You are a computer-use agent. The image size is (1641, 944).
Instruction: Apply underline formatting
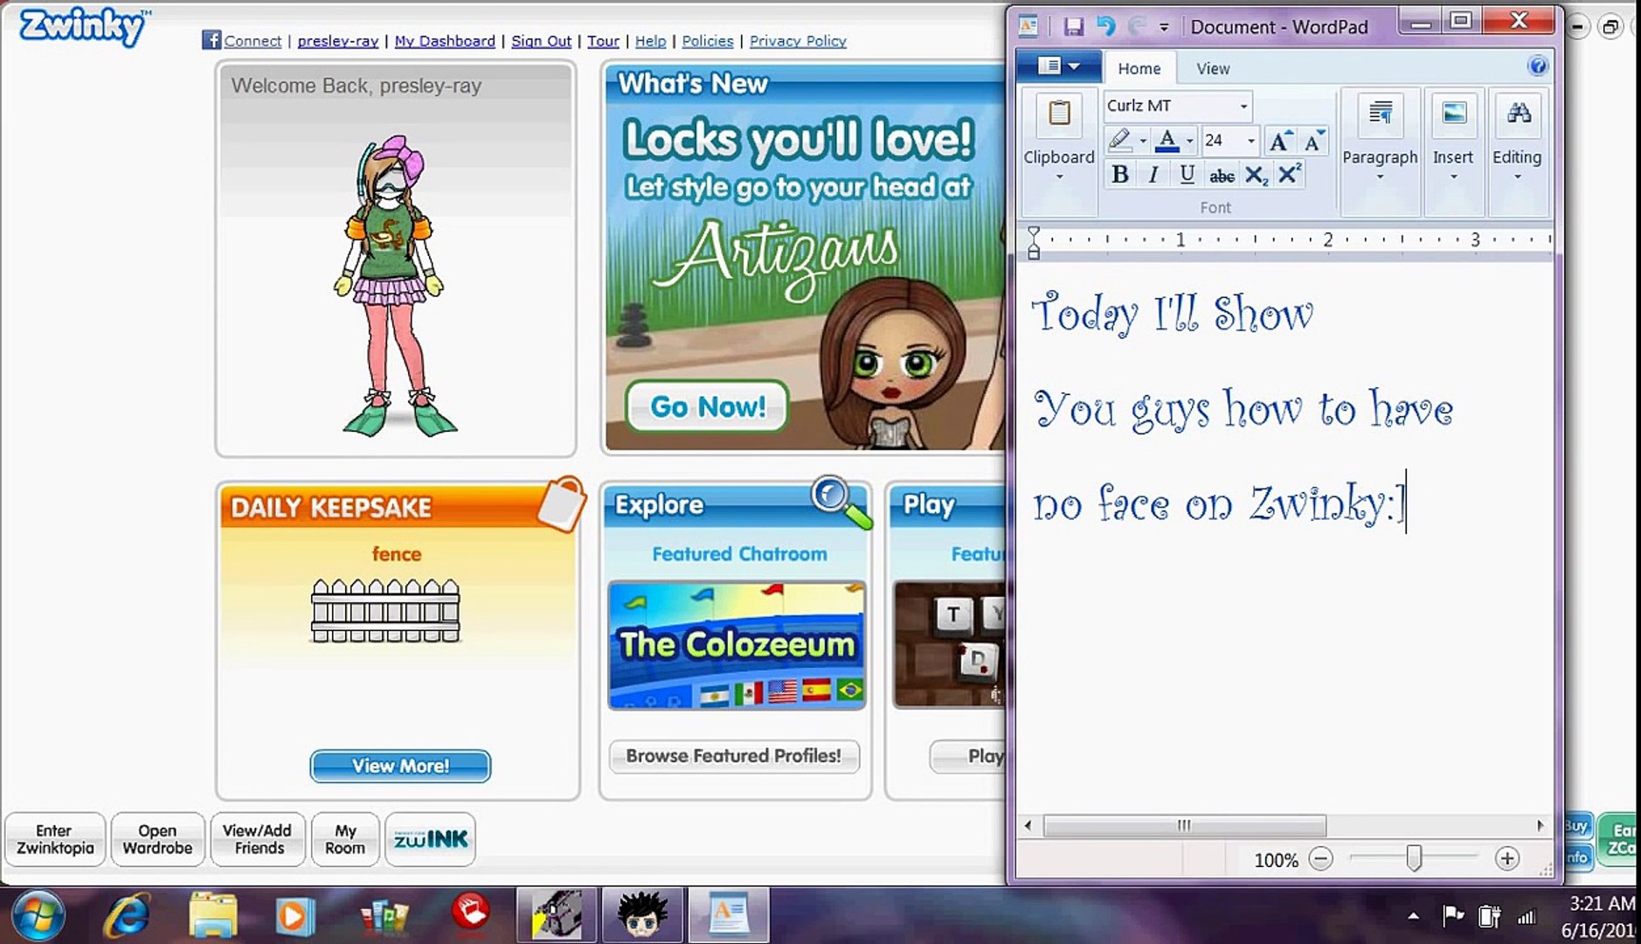click(1187, 175)
